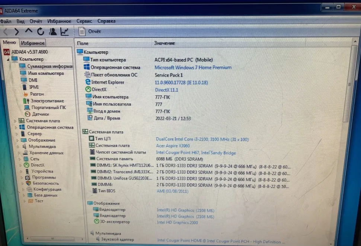Select the DIMM2: Transcend row

(190, 172)
